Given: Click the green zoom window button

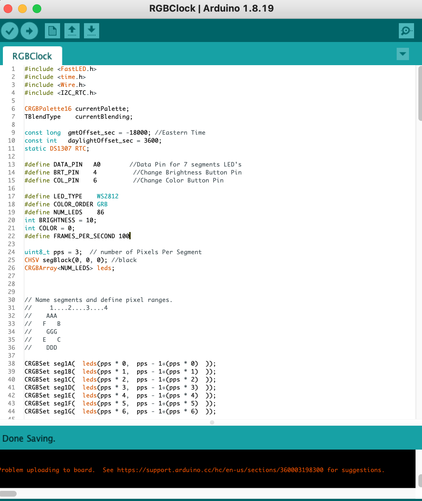Looking at the screenshot, I should (x=37, y=9).
